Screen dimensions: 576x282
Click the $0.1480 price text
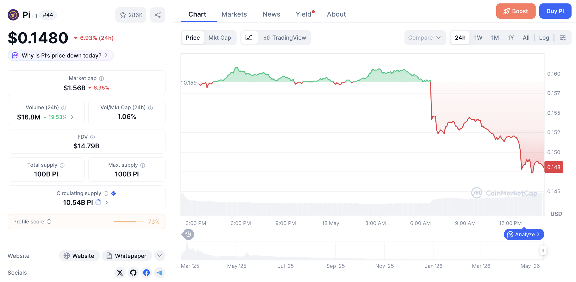38,38
